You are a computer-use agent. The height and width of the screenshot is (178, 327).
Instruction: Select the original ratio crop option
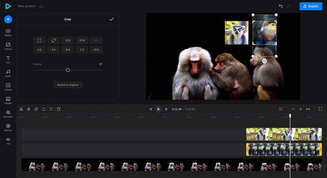pyautogui.click(x=54, y=40)
